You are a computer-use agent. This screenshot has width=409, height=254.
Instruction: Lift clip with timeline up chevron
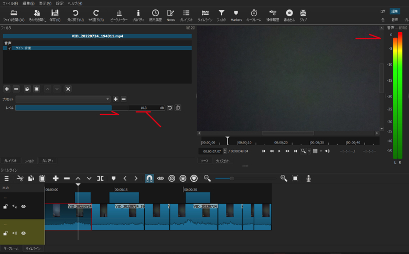click(x=78, y=179)
